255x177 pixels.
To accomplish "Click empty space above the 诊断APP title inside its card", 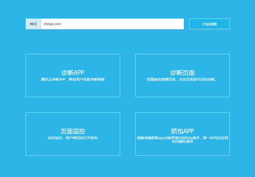I will coord(73,61).
